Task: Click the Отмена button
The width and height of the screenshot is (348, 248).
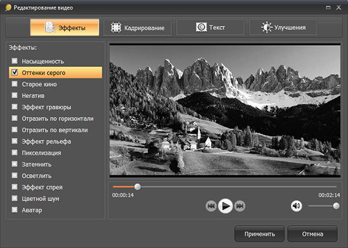Action: 313,234
